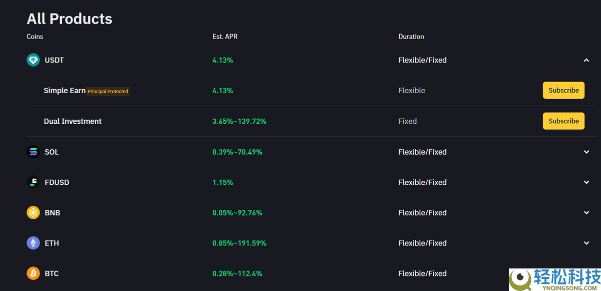Expand the ETH product row
601x291 pixels.
tap(586, 243)
